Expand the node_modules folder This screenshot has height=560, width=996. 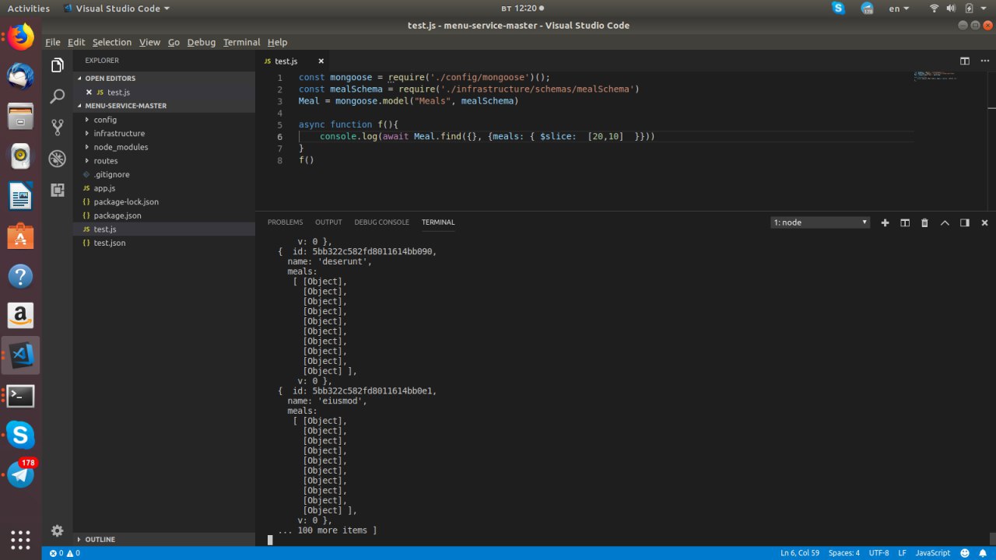[x=120, y=147]
